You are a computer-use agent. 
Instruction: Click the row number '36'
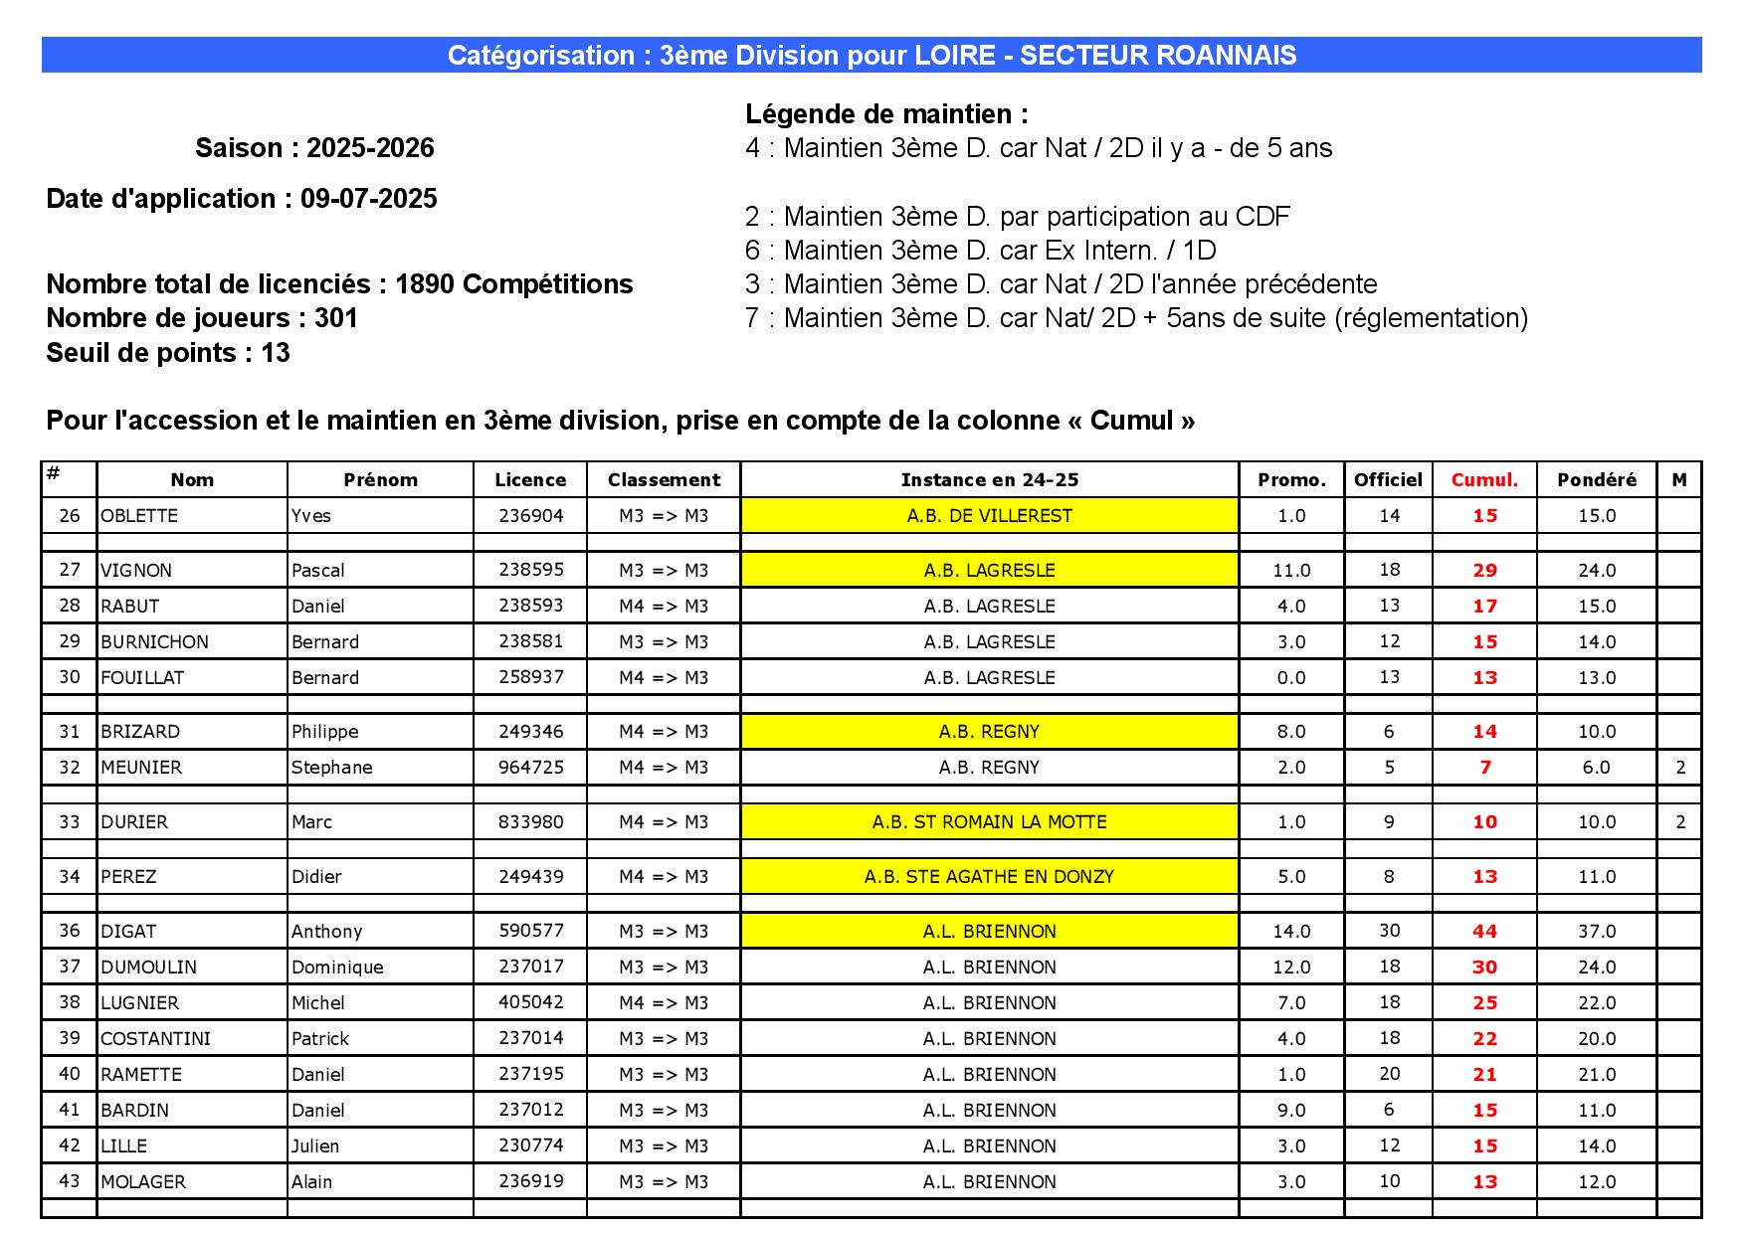point(70,932)
